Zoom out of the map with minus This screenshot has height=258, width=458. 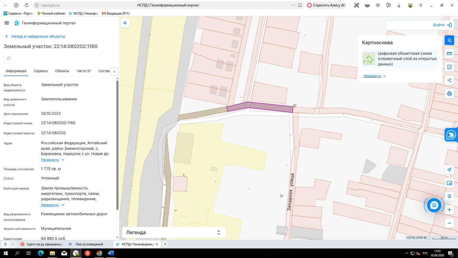[x=449, y=223]
